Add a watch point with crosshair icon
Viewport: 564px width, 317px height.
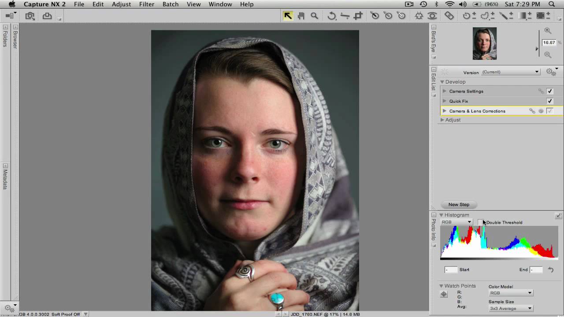[444, 294]
